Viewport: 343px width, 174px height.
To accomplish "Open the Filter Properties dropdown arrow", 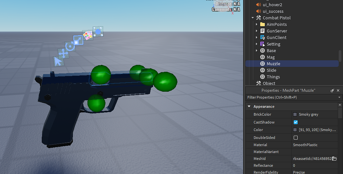I will [339, 97].
